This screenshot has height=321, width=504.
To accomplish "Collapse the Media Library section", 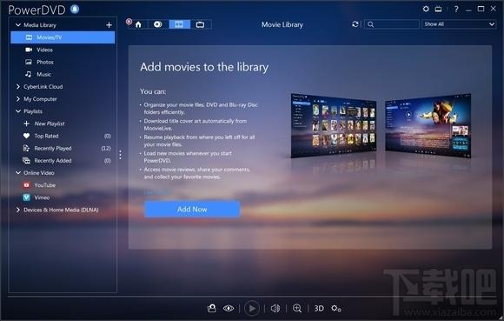I will click(18, 25).
